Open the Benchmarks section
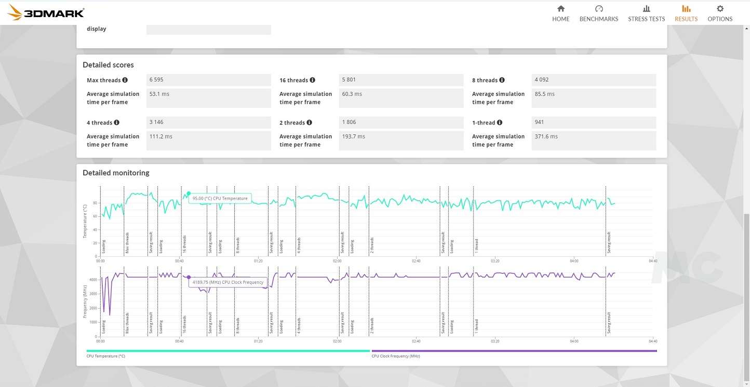Screen dimensions: 750x387 pos(598,13)
